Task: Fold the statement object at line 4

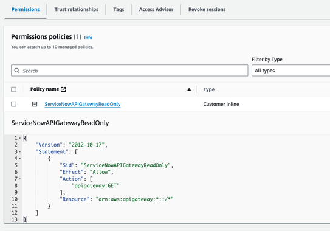Action: (x=20, y=158)
